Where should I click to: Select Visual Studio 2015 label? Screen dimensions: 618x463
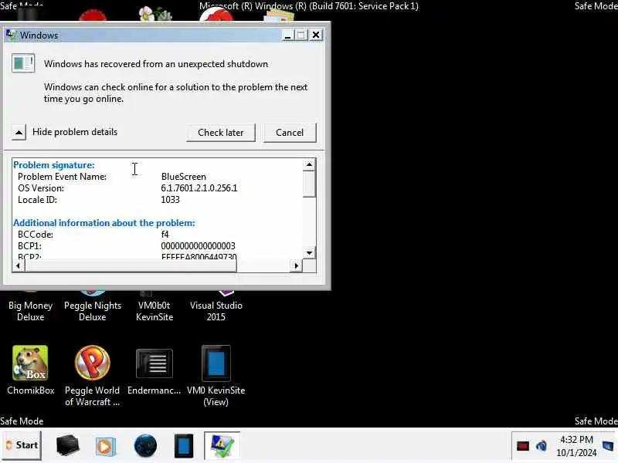(x=216, y=311)
